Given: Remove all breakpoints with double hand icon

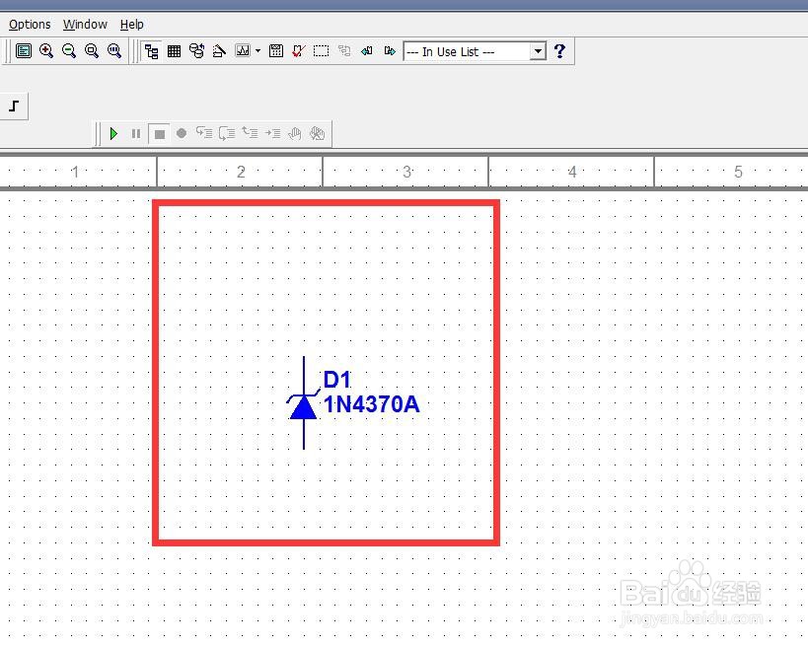Looking at the screenshot, I should pos(318,133).
